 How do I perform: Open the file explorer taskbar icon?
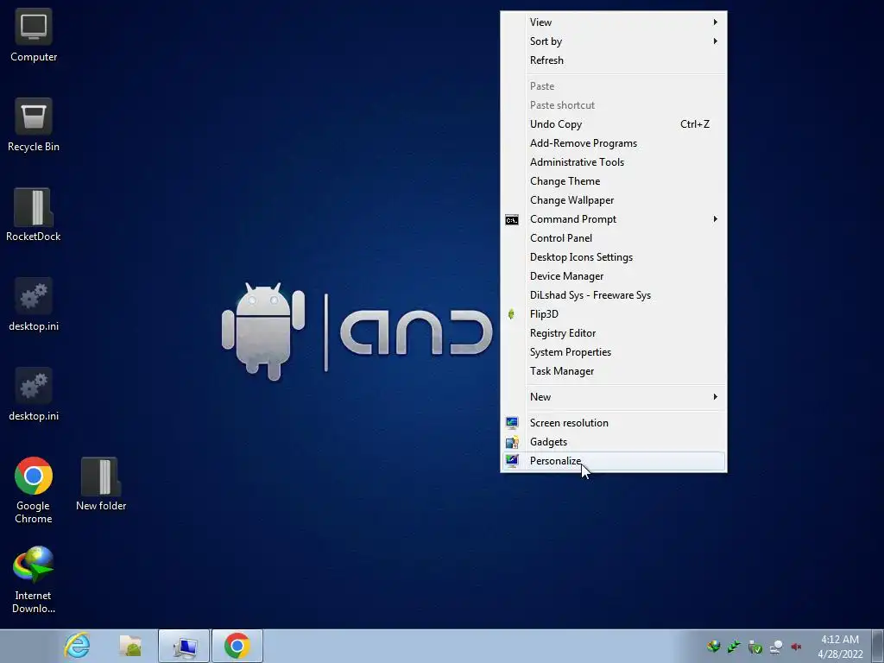tap(130, 646)
